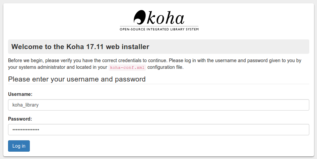Click the "Welcome to the Koha 17.11 web installer" heading
Image resolution: width=317 pixels, height=159 pixels.
click(80, 47)
